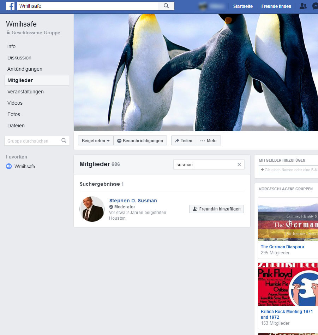Viewport: 318px width, 335px height.
Task: Click the 'Geschlossene Gruppe' label
Action: 36,33
